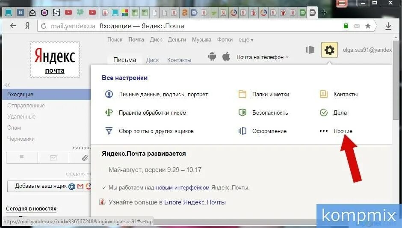Click the green padlock security icon

click(x=346, y=26)
